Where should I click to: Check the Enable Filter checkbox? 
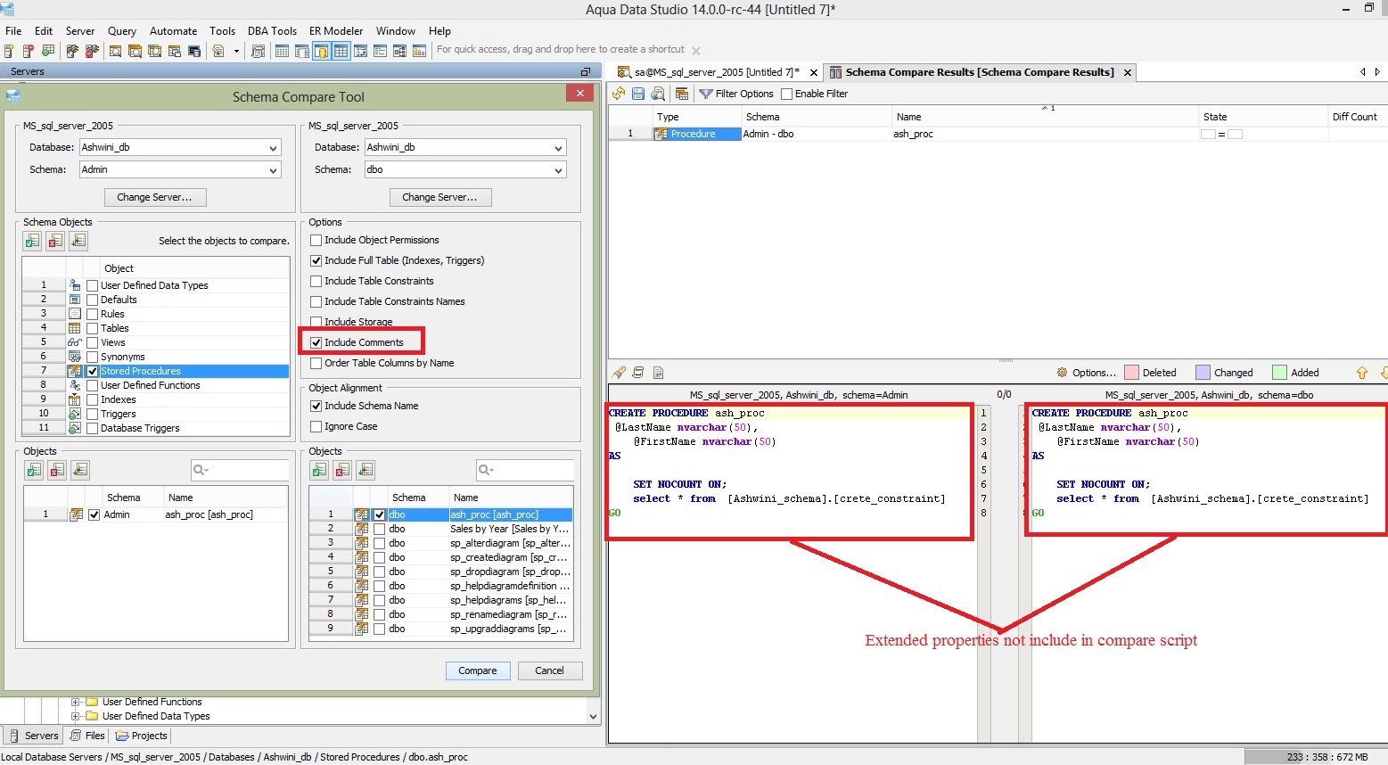(786, 94)
